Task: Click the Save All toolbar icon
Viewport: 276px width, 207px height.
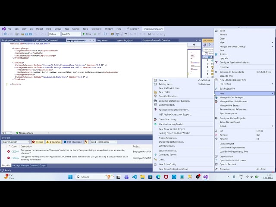Action: (x=30, y=34)
